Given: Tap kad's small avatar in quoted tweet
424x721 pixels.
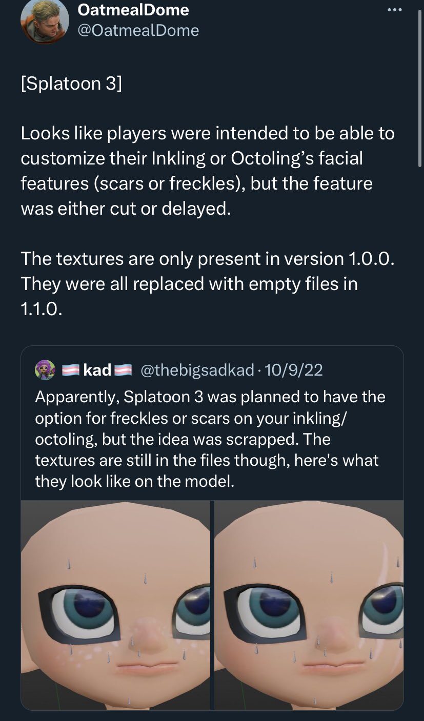Looking at the screenshot, I should click(x=45, y=370).
